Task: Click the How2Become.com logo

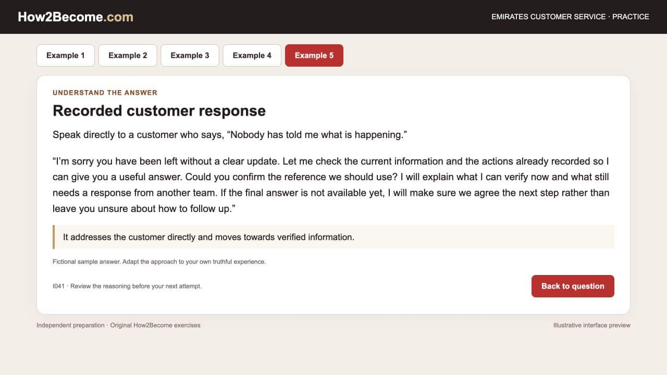Action: pyautogui.click(x=76, y=17)
